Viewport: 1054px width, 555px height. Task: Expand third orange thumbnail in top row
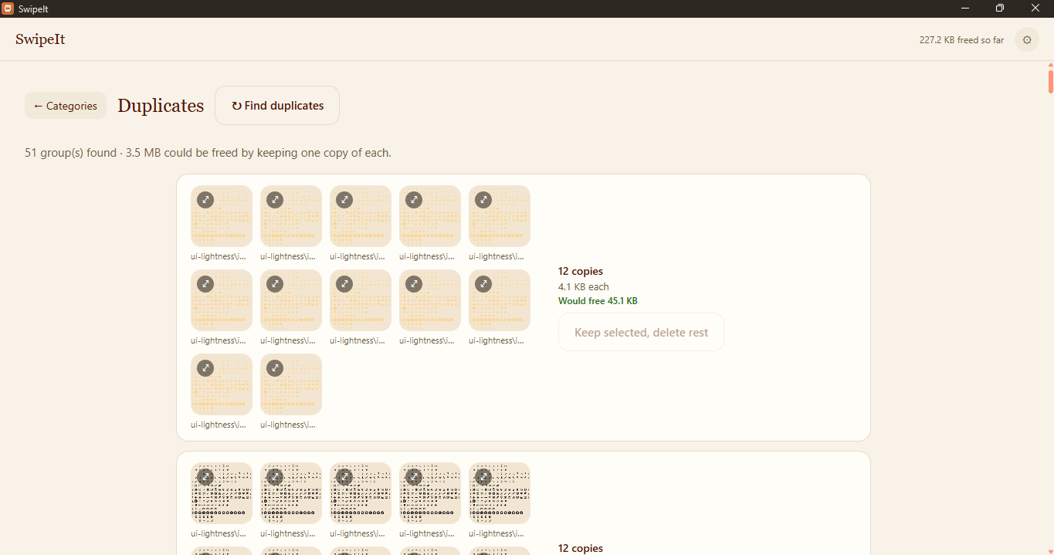pyautogui.click(x=344, y=200)
